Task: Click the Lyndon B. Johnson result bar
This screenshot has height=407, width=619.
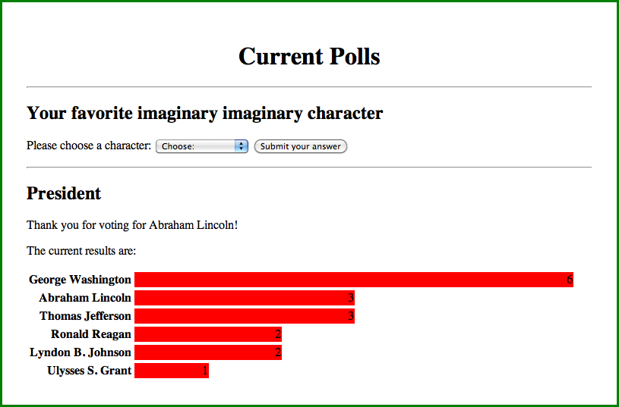Action: tap(207, 352)
